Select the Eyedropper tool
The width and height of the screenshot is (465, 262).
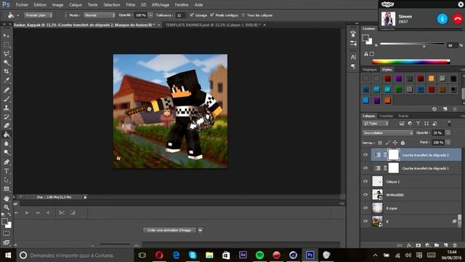pyautogui.click(x=7, y=81)
